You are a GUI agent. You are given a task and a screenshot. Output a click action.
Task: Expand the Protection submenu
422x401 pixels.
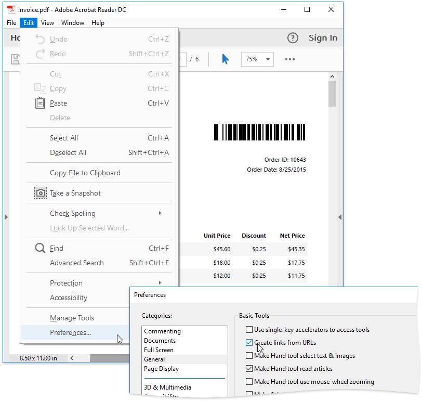[x=66, y=283]
